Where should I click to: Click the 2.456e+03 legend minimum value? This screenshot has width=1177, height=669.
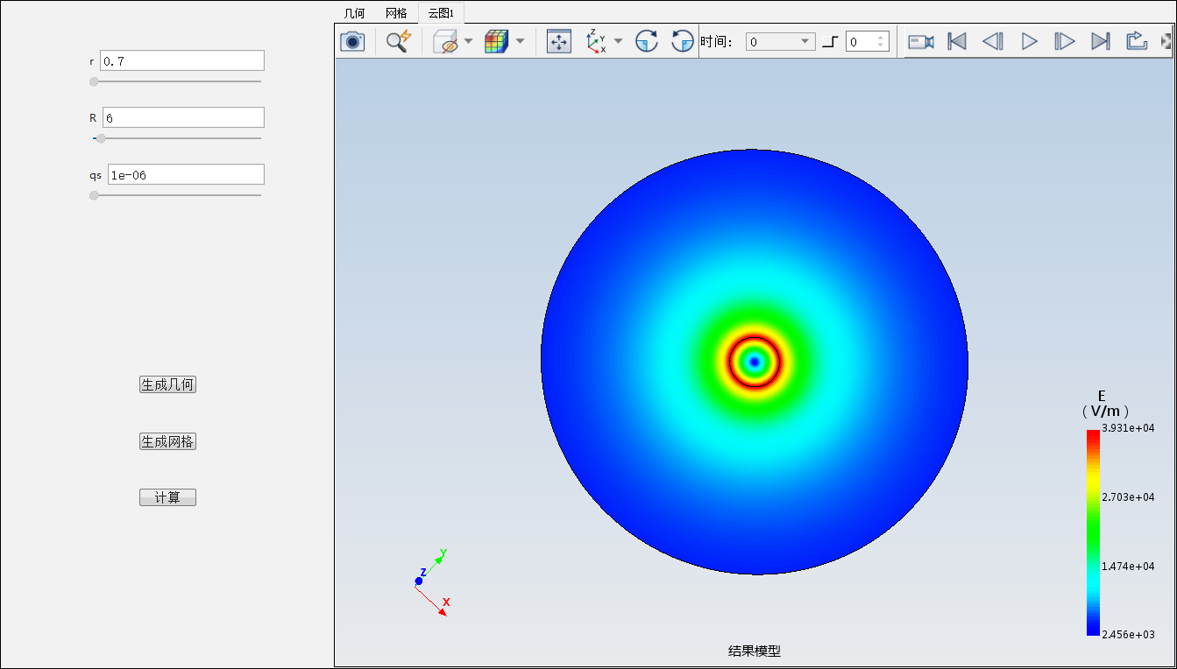(1128, 635)
